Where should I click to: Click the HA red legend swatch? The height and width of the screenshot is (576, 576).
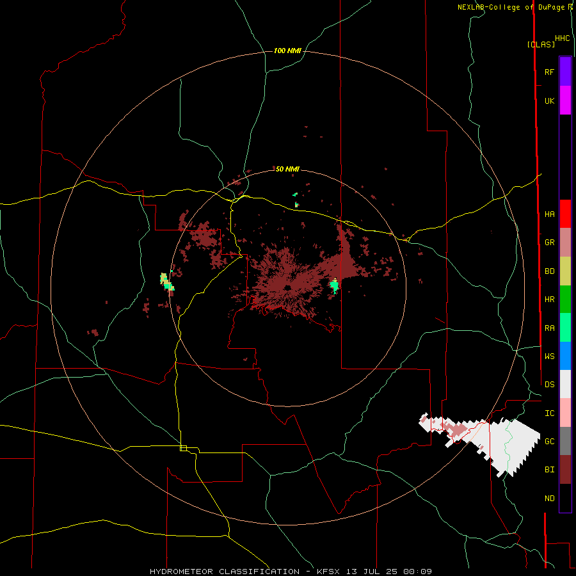click(565, 214)
